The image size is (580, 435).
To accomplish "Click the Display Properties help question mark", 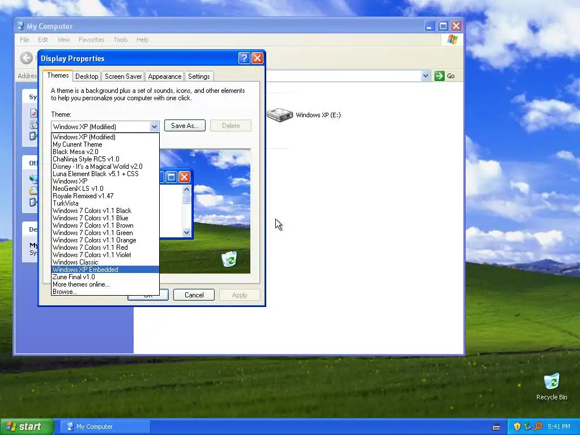I will (x=244, y=58).
